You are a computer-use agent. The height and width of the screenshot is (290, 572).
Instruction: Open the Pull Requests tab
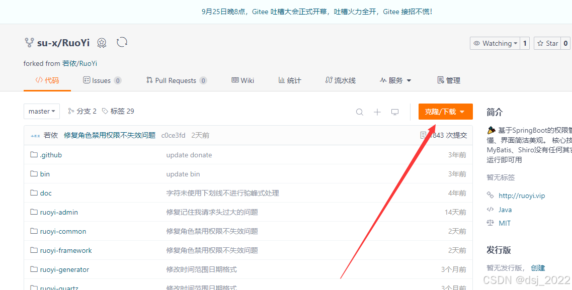(177, 80)
